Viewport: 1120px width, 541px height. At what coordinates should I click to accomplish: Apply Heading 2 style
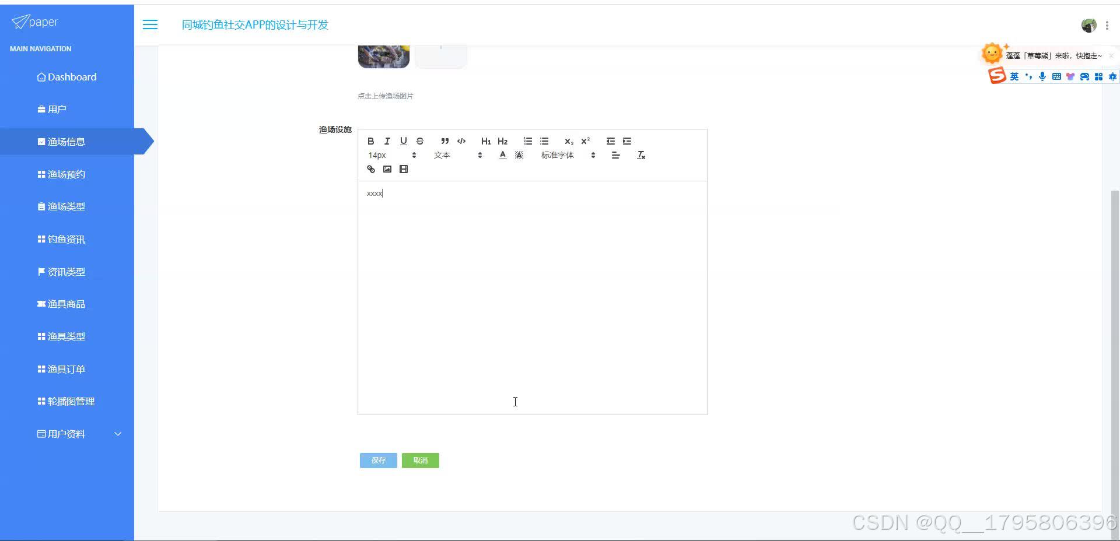click(x=502, y=141)
